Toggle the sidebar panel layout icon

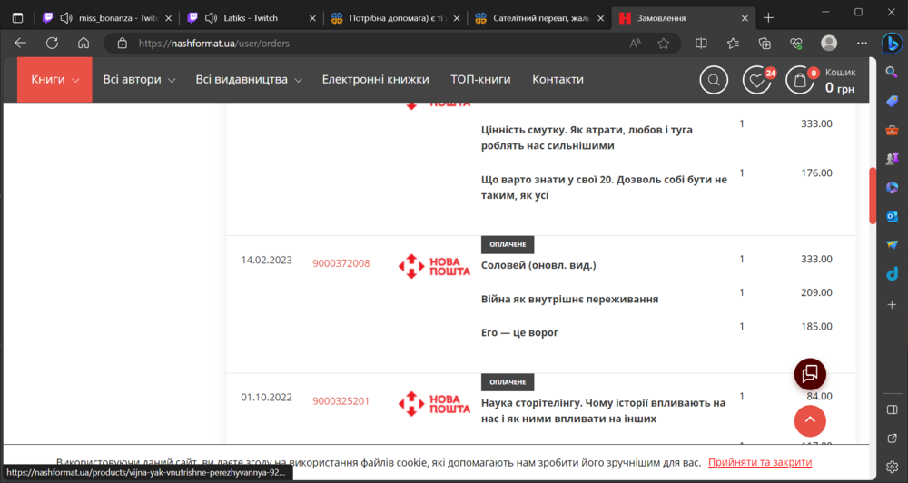(x=892, y=409)
